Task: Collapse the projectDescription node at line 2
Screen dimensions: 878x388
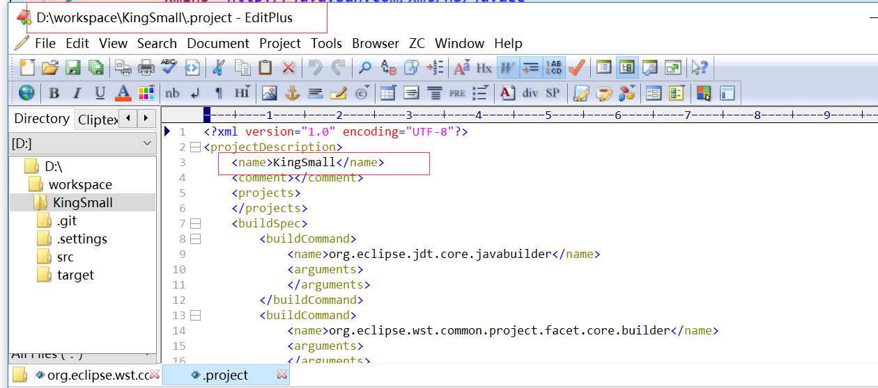Action: [x=195, y=147]
